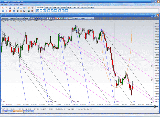The width and height of the screenshot is (160, 117).
Task: Open the Overlay dropdown
Action: 76,18
